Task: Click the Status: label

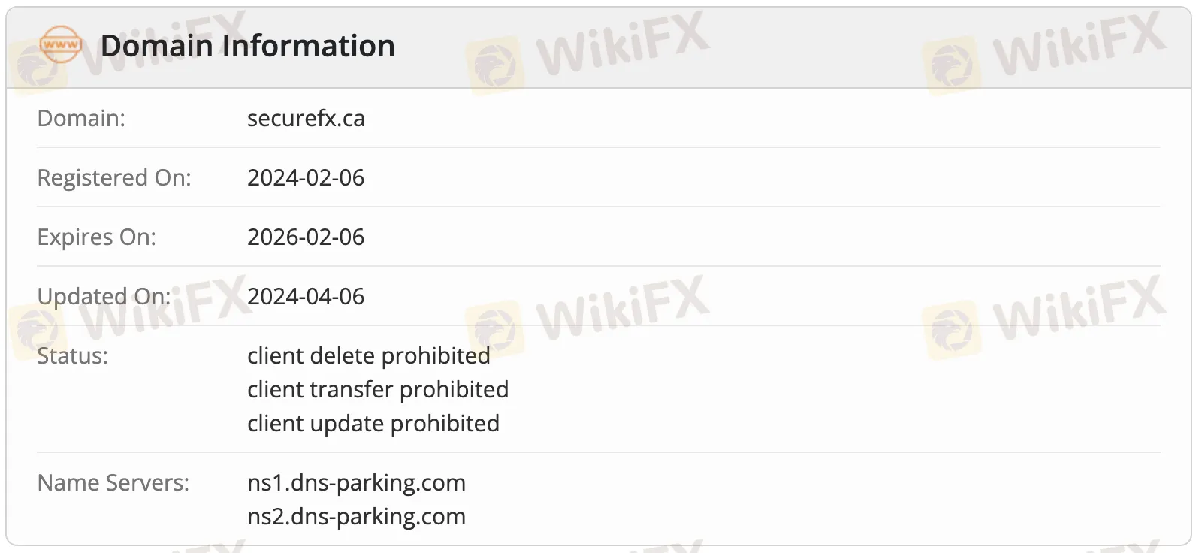Action: [x=73, y=355]
